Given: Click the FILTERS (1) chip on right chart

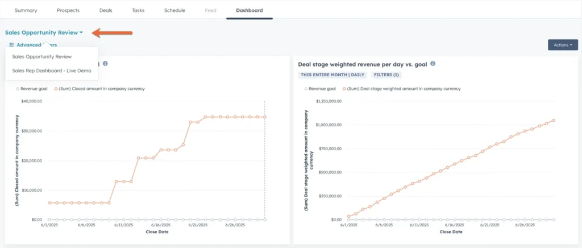Looking at the screenshot, I should point(386,75).
